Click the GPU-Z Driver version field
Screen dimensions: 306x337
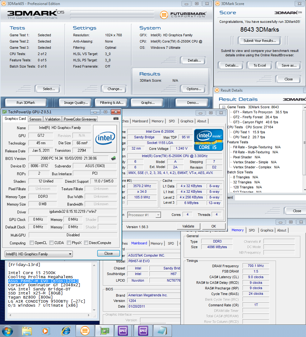[73, 212]
